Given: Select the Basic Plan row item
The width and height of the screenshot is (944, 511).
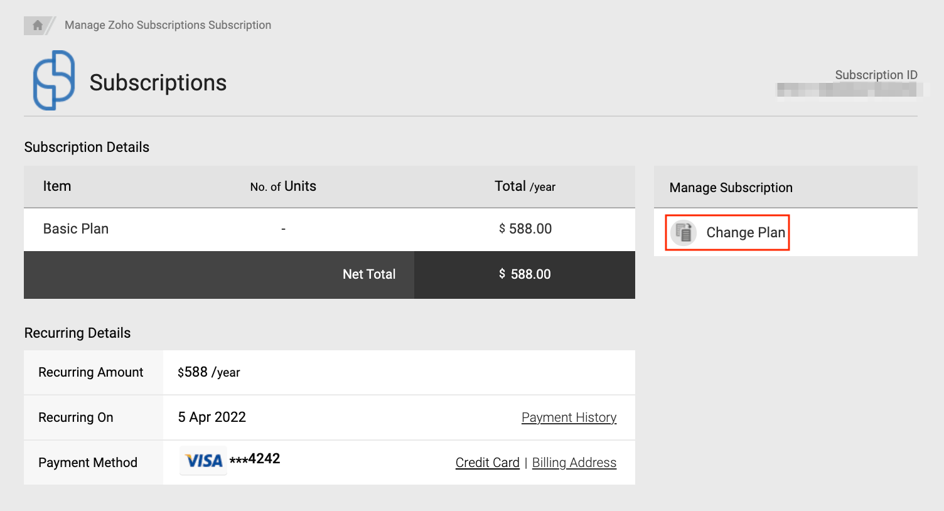Looking at the screenshot, I should tap(76, 229).
